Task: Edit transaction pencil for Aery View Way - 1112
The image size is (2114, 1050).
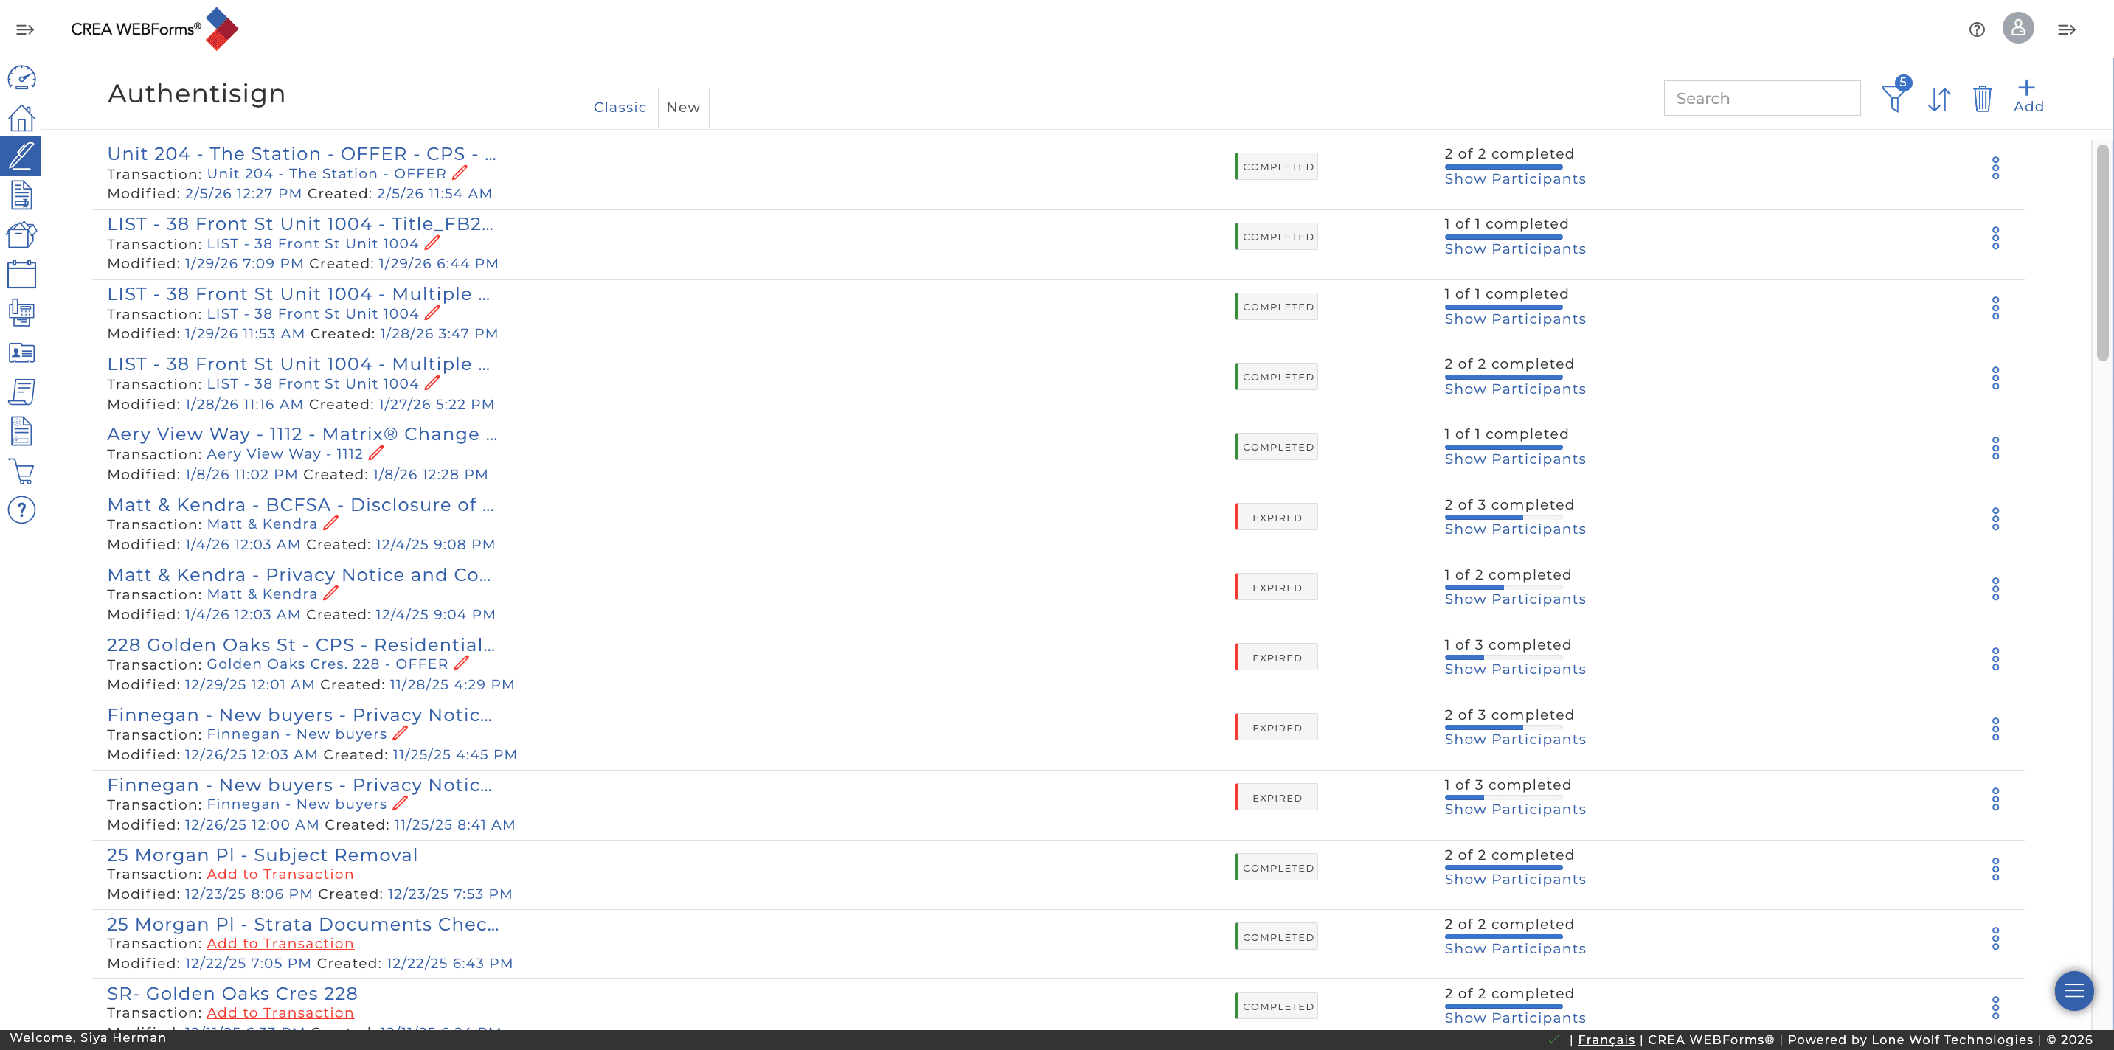Action: [x=376, y=453]
